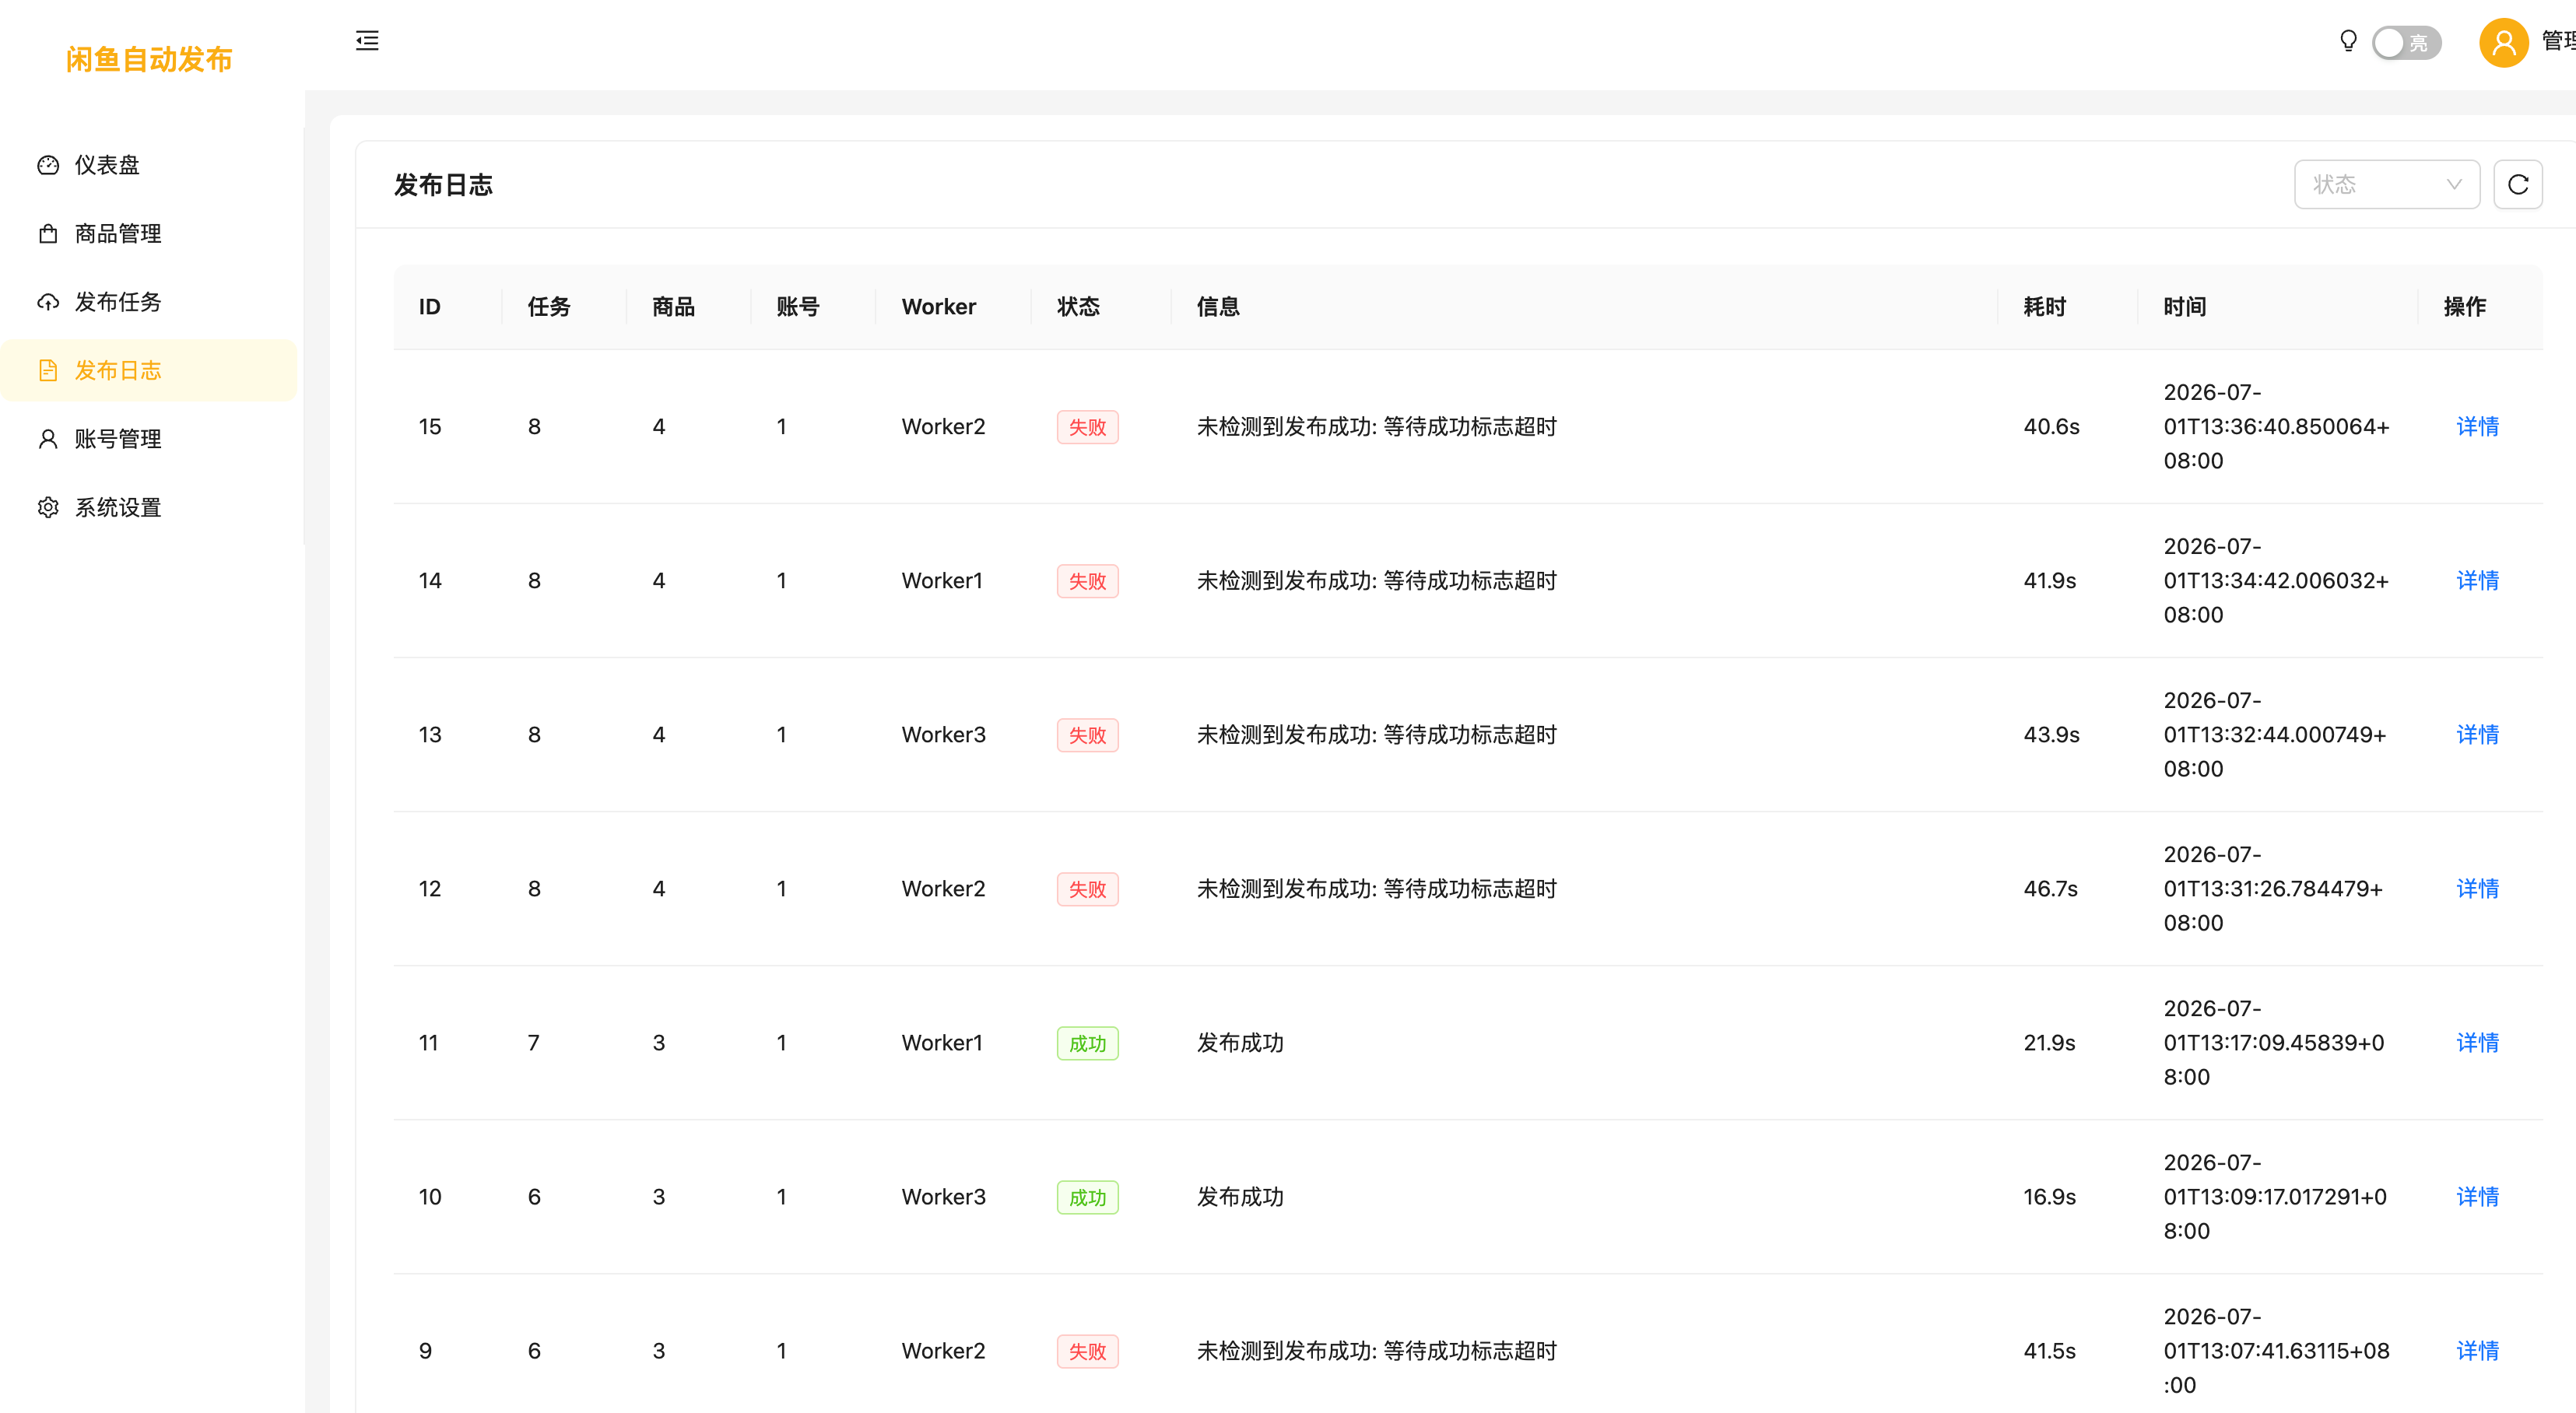This screenshot has width=2576, height=1413.
Task: View 详情 for log ID 9
Action: pyautogui.click(x=2477, y=1351)
